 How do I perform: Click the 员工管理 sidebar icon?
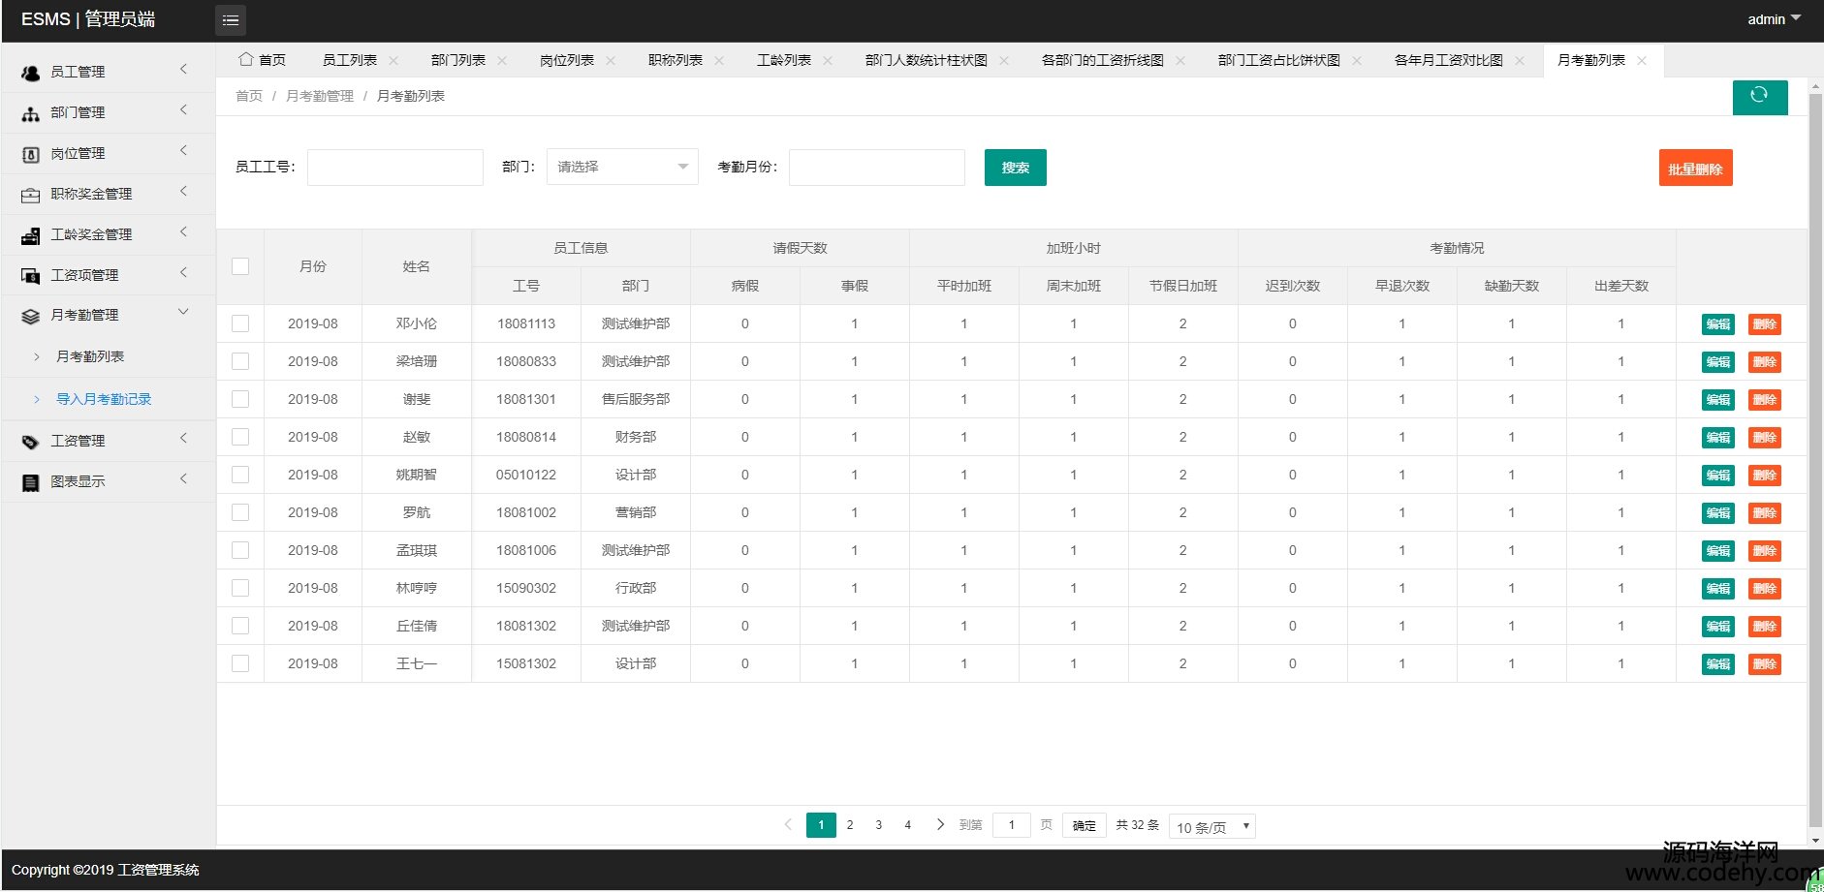[x=30, y=73]
